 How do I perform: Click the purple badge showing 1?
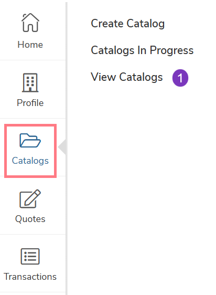180,78
